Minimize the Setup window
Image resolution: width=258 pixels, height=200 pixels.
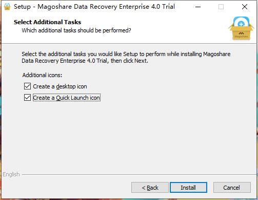198,7
